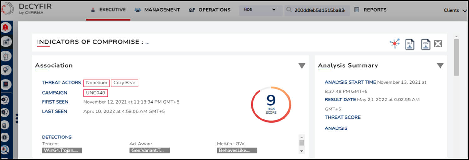Collapse the Association section
469x160 pixels.
pyautogui.click(x=302, y=65)
